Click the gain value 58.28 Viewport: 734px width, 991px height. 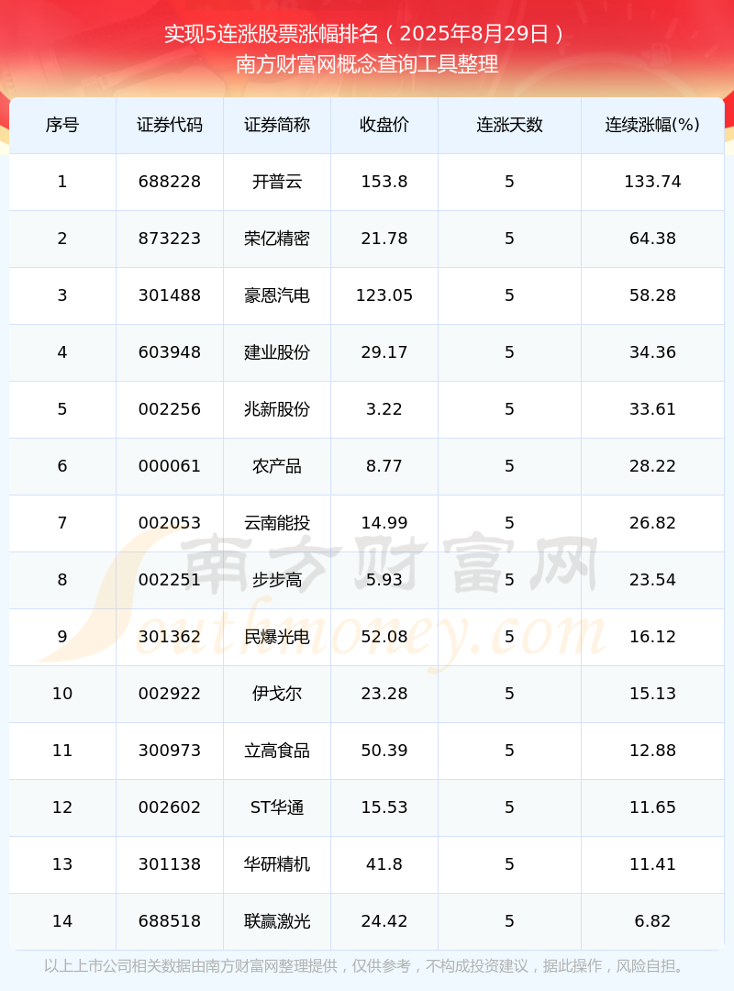pyautogui.click(x=652, y=295)
